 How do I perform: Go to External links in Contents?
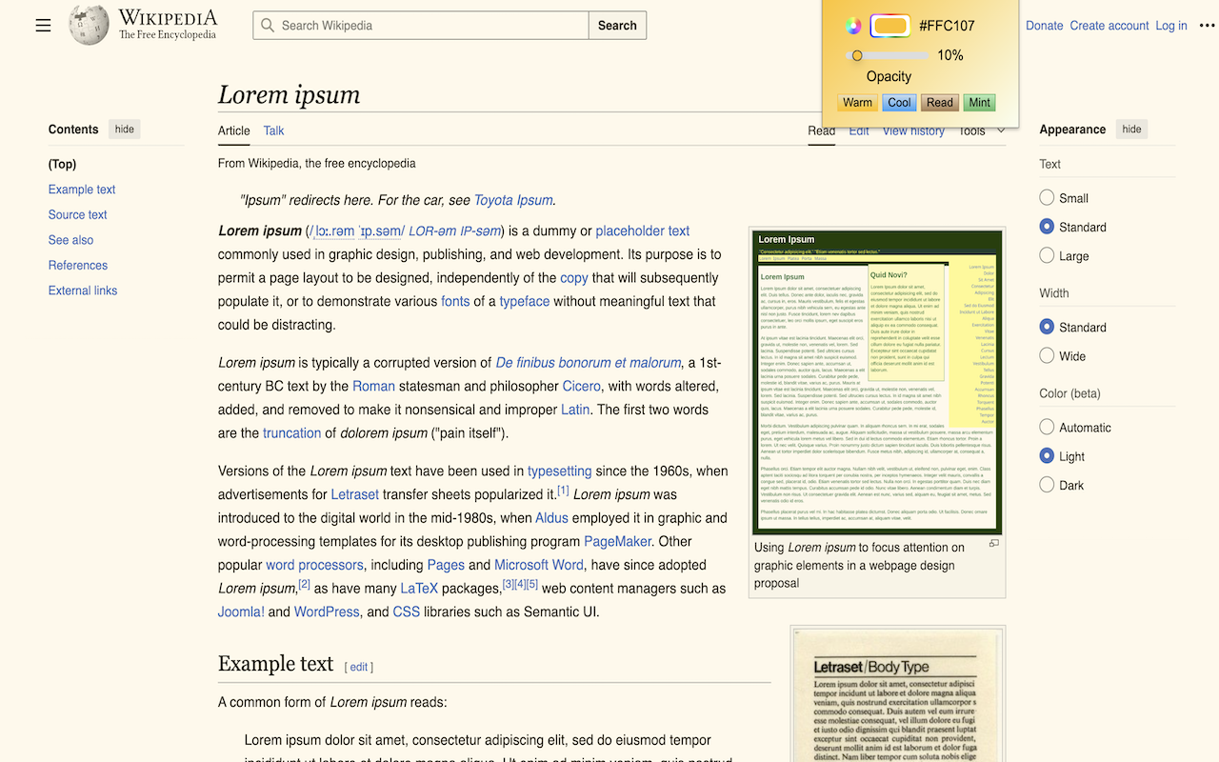(x=83, y=291)
